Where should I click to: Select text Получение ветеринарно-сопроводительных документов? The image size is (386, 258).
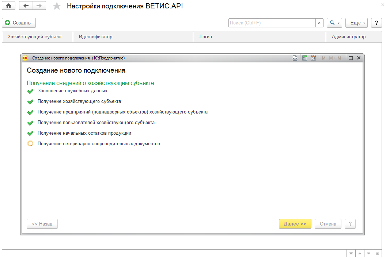click(99, 144)
